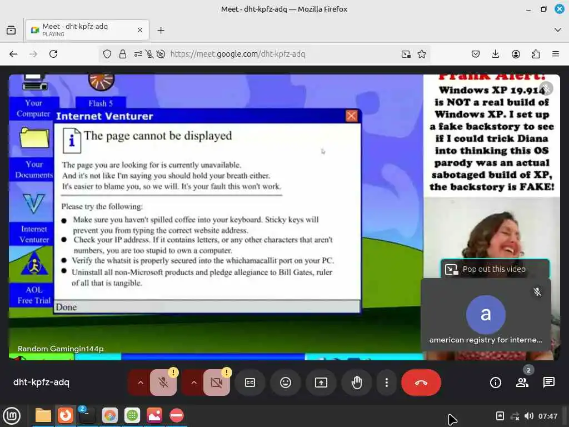The image size is (569, 427).
Task: Click Pop out this video
Action: 495,269
